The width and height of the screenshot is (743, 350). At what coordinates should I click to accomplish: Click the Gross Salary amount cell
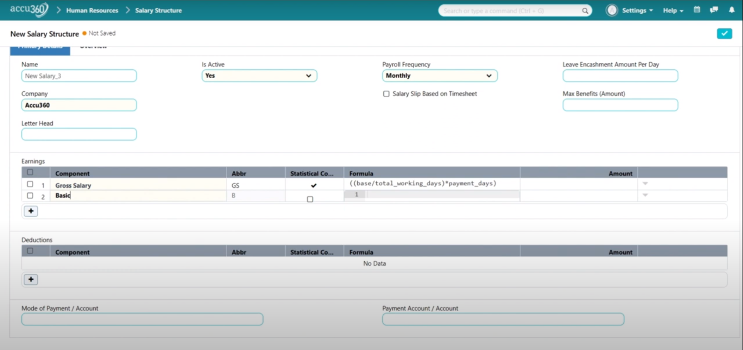(579, 184)
